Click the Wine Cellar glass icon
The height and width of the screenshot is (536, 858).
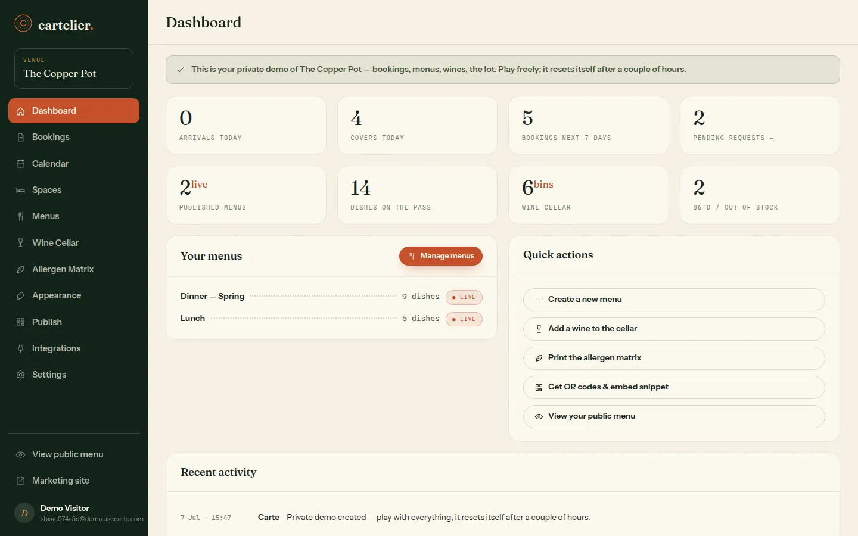21,243
